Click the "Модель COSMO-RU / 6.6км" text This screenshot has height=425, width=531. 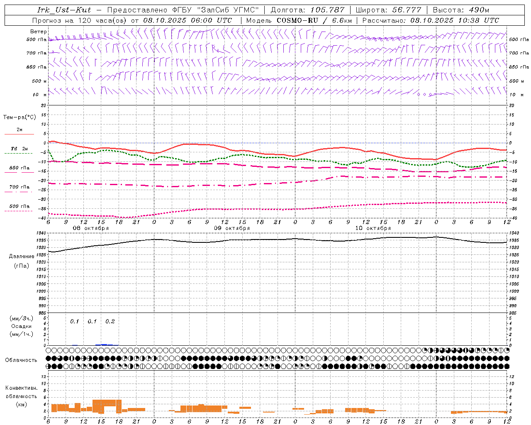299,20
